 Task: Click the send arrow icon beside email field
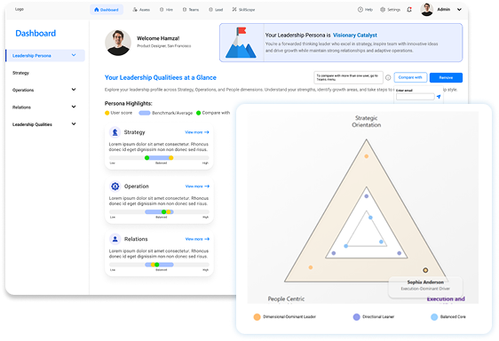[439, 97]
